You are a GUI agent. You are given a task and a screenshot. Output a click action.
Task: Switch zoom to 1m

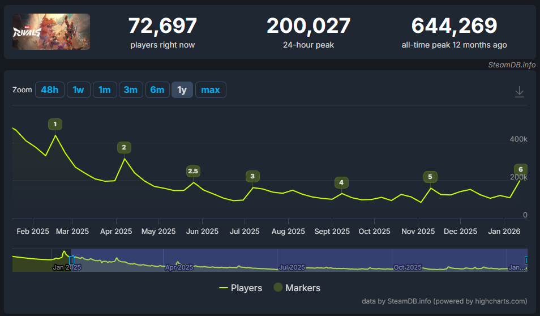coord(105,90)
